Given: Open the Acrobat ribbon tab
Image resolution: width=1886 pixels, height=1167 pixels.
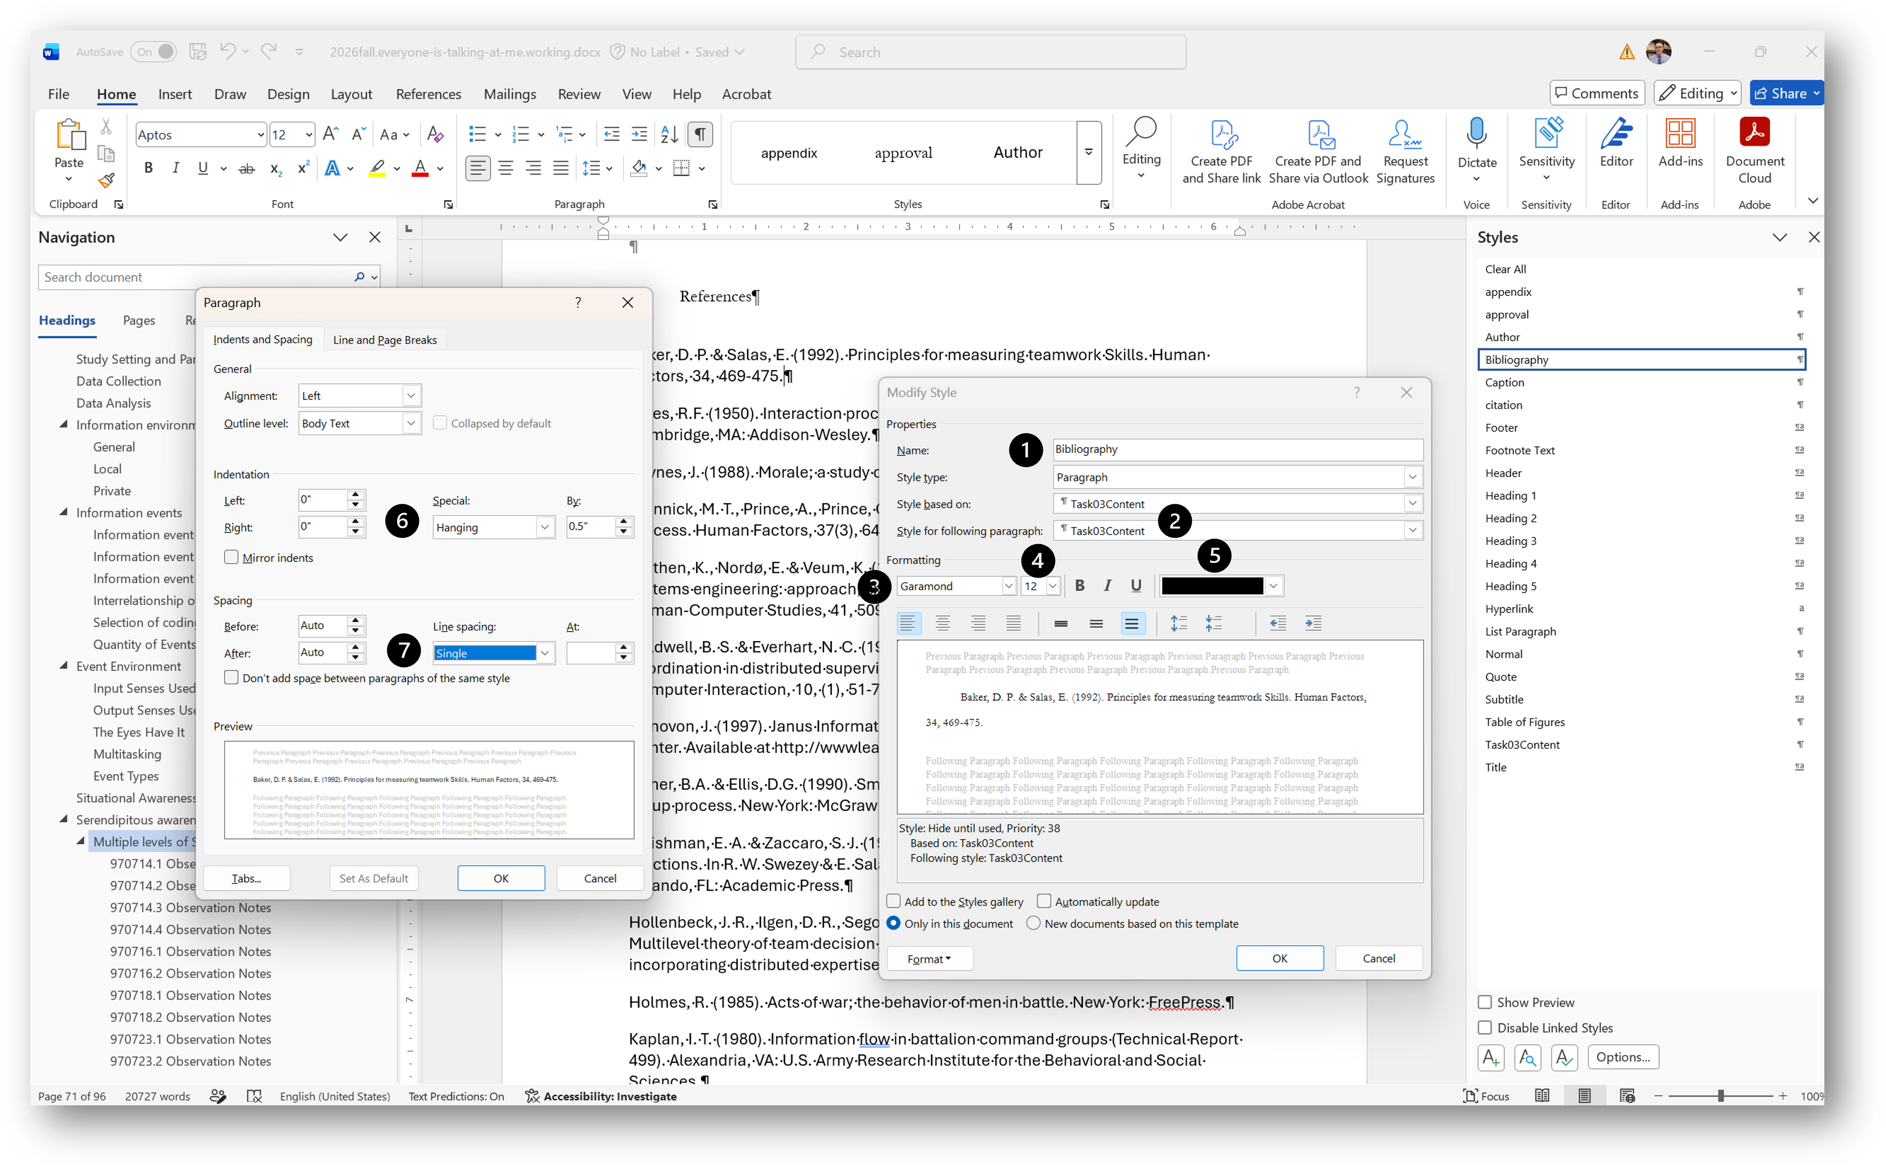Looking at the screenshot, I should pos(746,94).
